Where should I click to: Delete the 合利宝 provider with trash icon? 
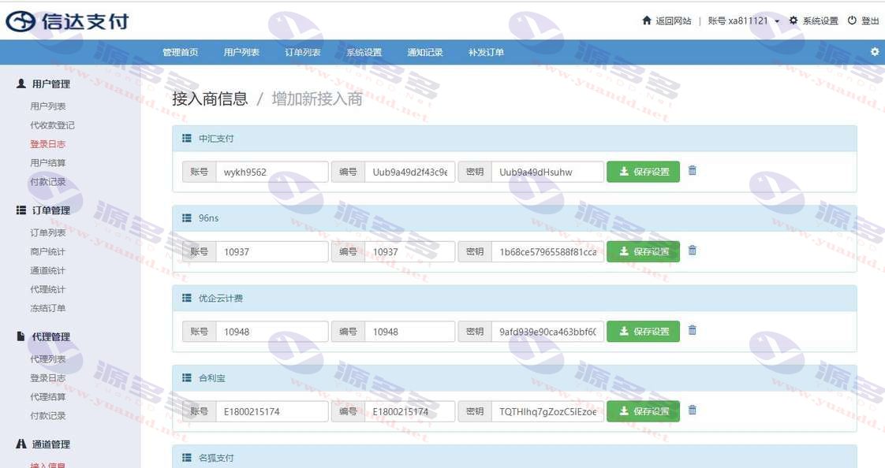tap(693, 410)
